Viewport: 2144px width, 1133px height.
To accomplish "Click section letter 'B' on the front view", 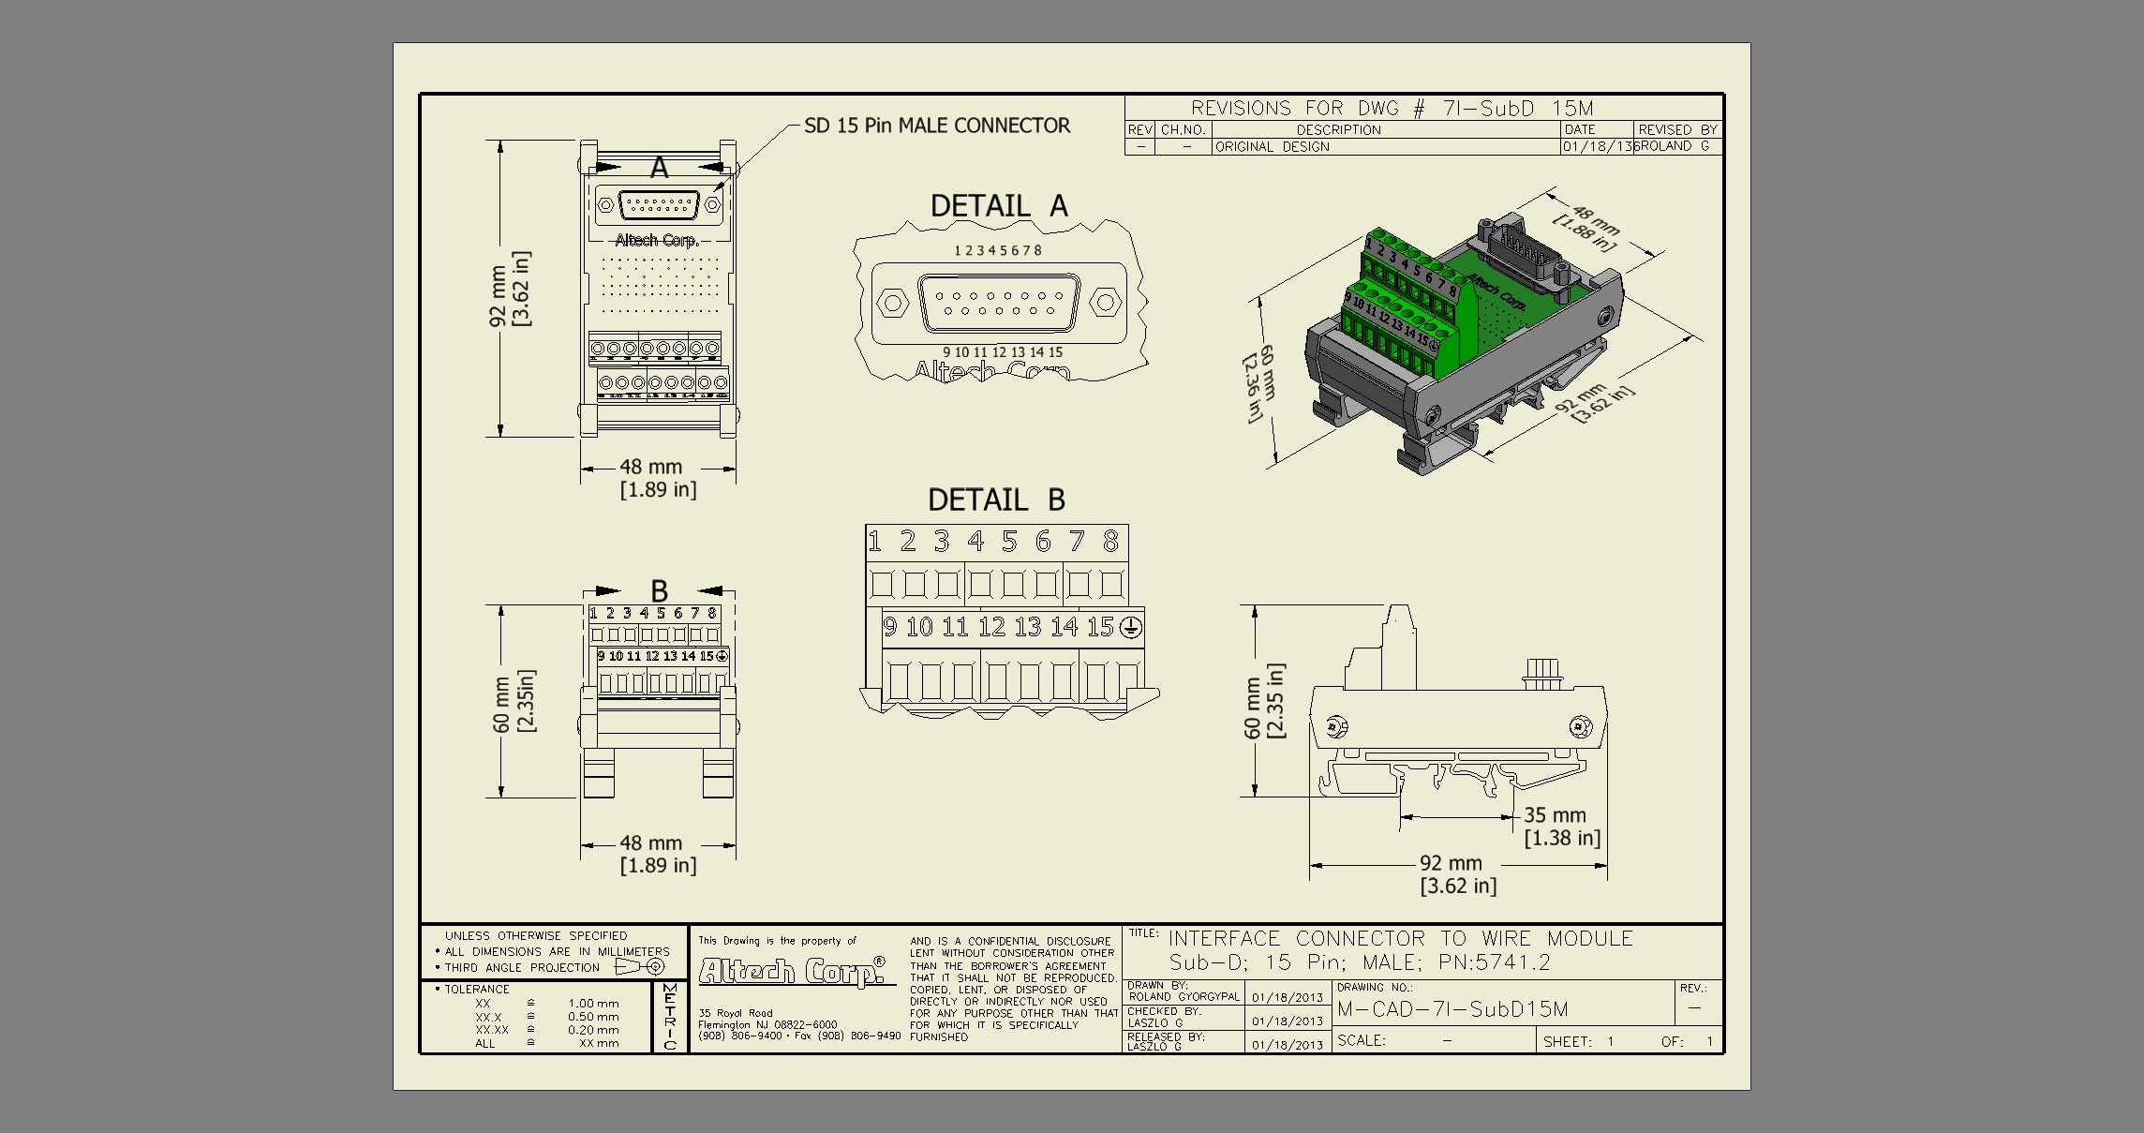I will point(659,591).
